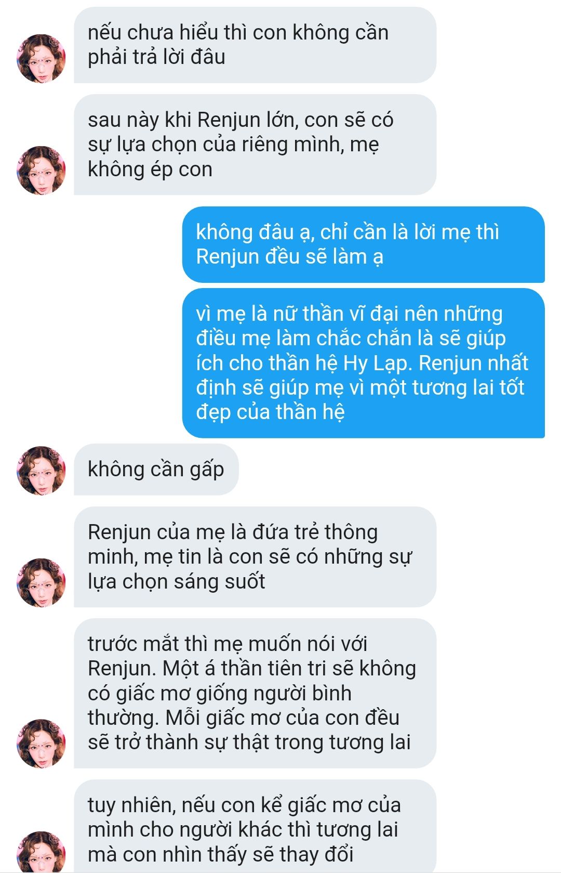Tap avatar beside 'Renjun của mẹ là đứa trẻ' message

(42, 582)
